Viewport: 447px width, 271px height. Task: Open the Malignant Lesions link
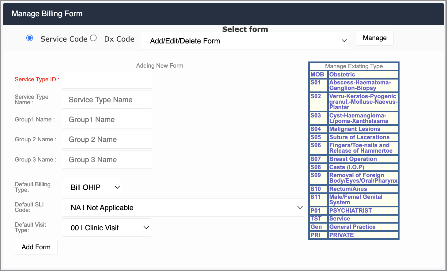(355, 129)
